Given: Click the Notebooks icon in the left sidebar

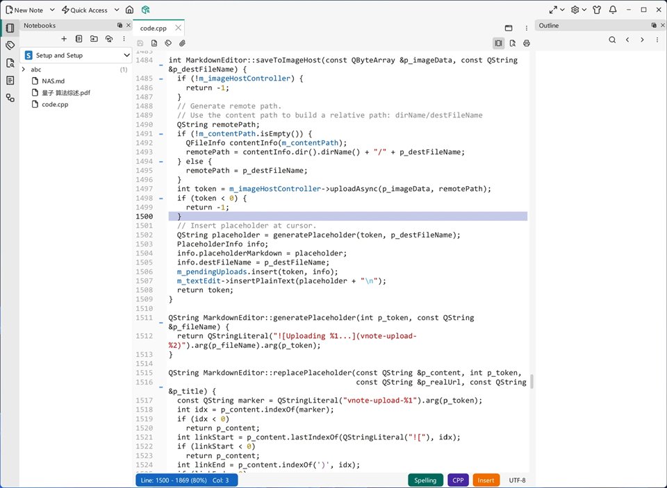Looking at the screenshot, I should tap(10, 28).
